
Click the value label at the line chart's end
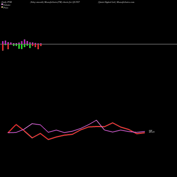pyautogui.click(x=152, y=131)
